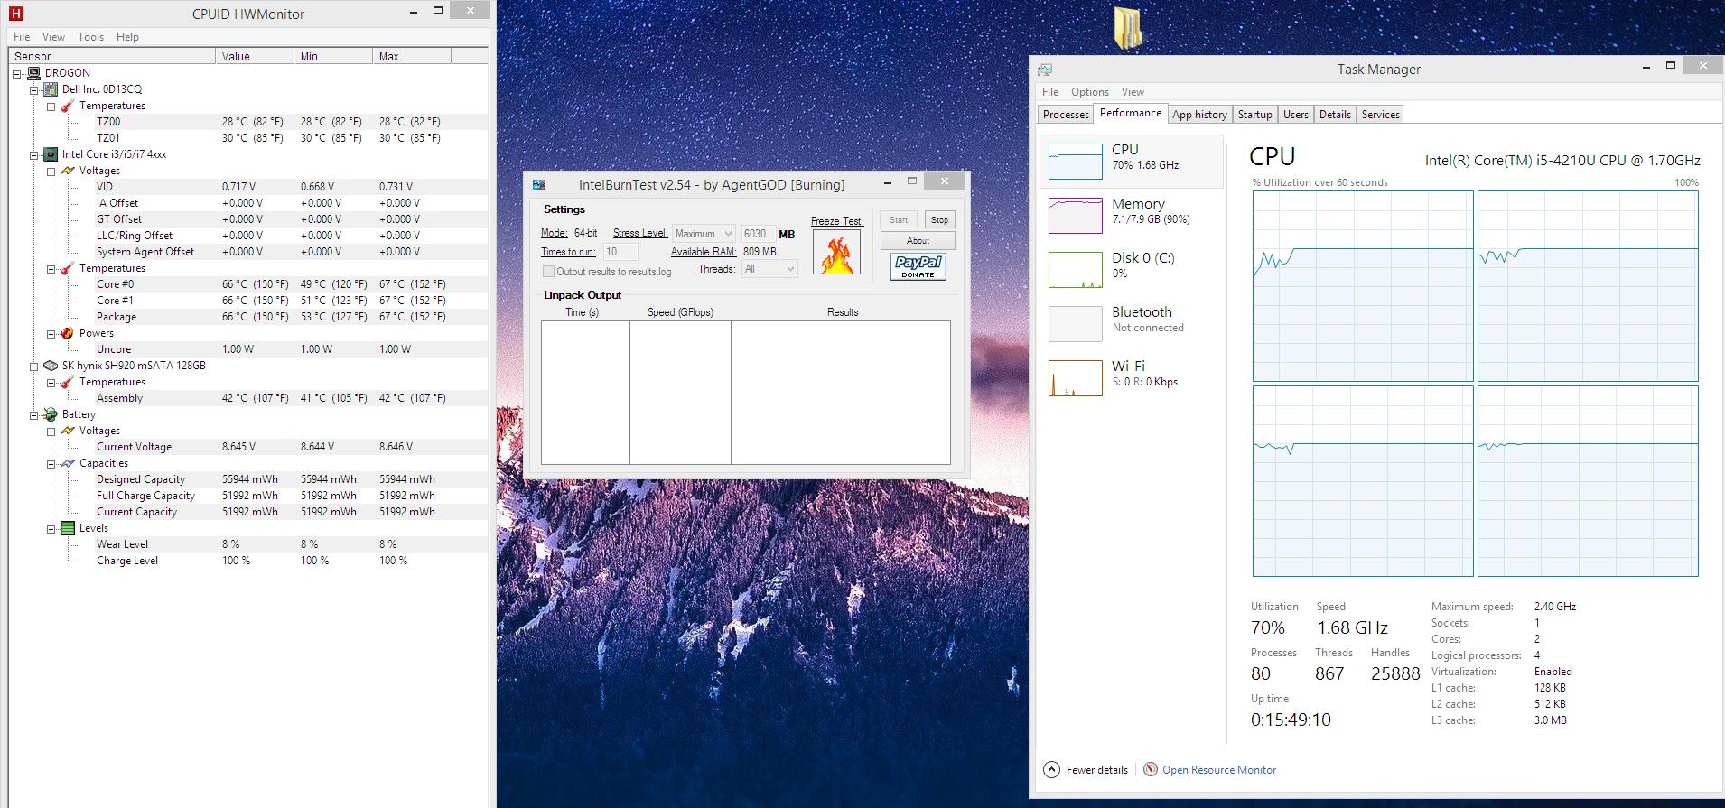
Task: Click the Battery device icon
Action: point(51,414)
